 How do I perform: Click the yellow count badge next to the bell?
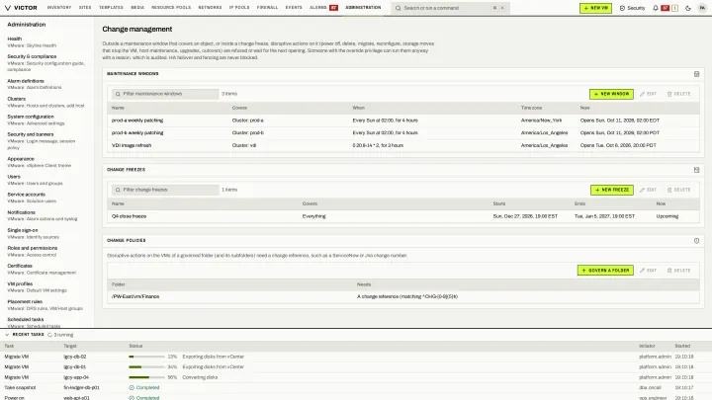pos(674,8)
